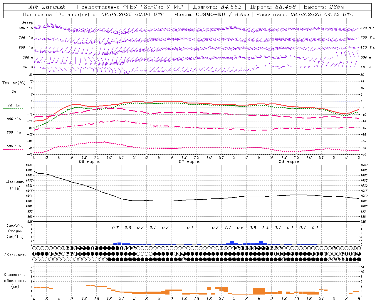Click the '07 марта' date label

189,162
